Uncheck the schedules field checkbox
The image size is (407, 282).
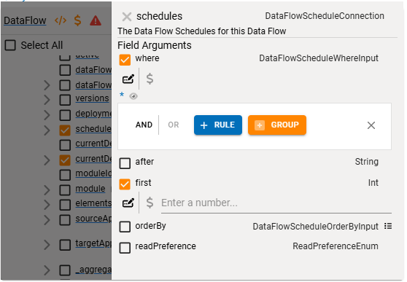(65, 130)
